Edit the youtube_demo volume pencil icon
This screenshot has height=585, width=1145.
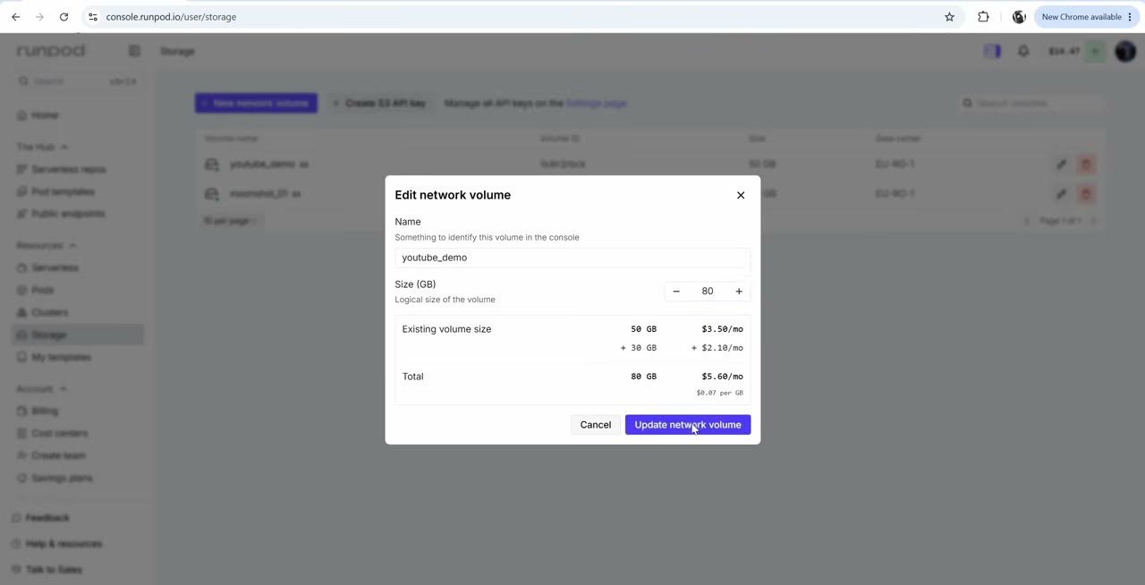click(x=1061, y=165)
